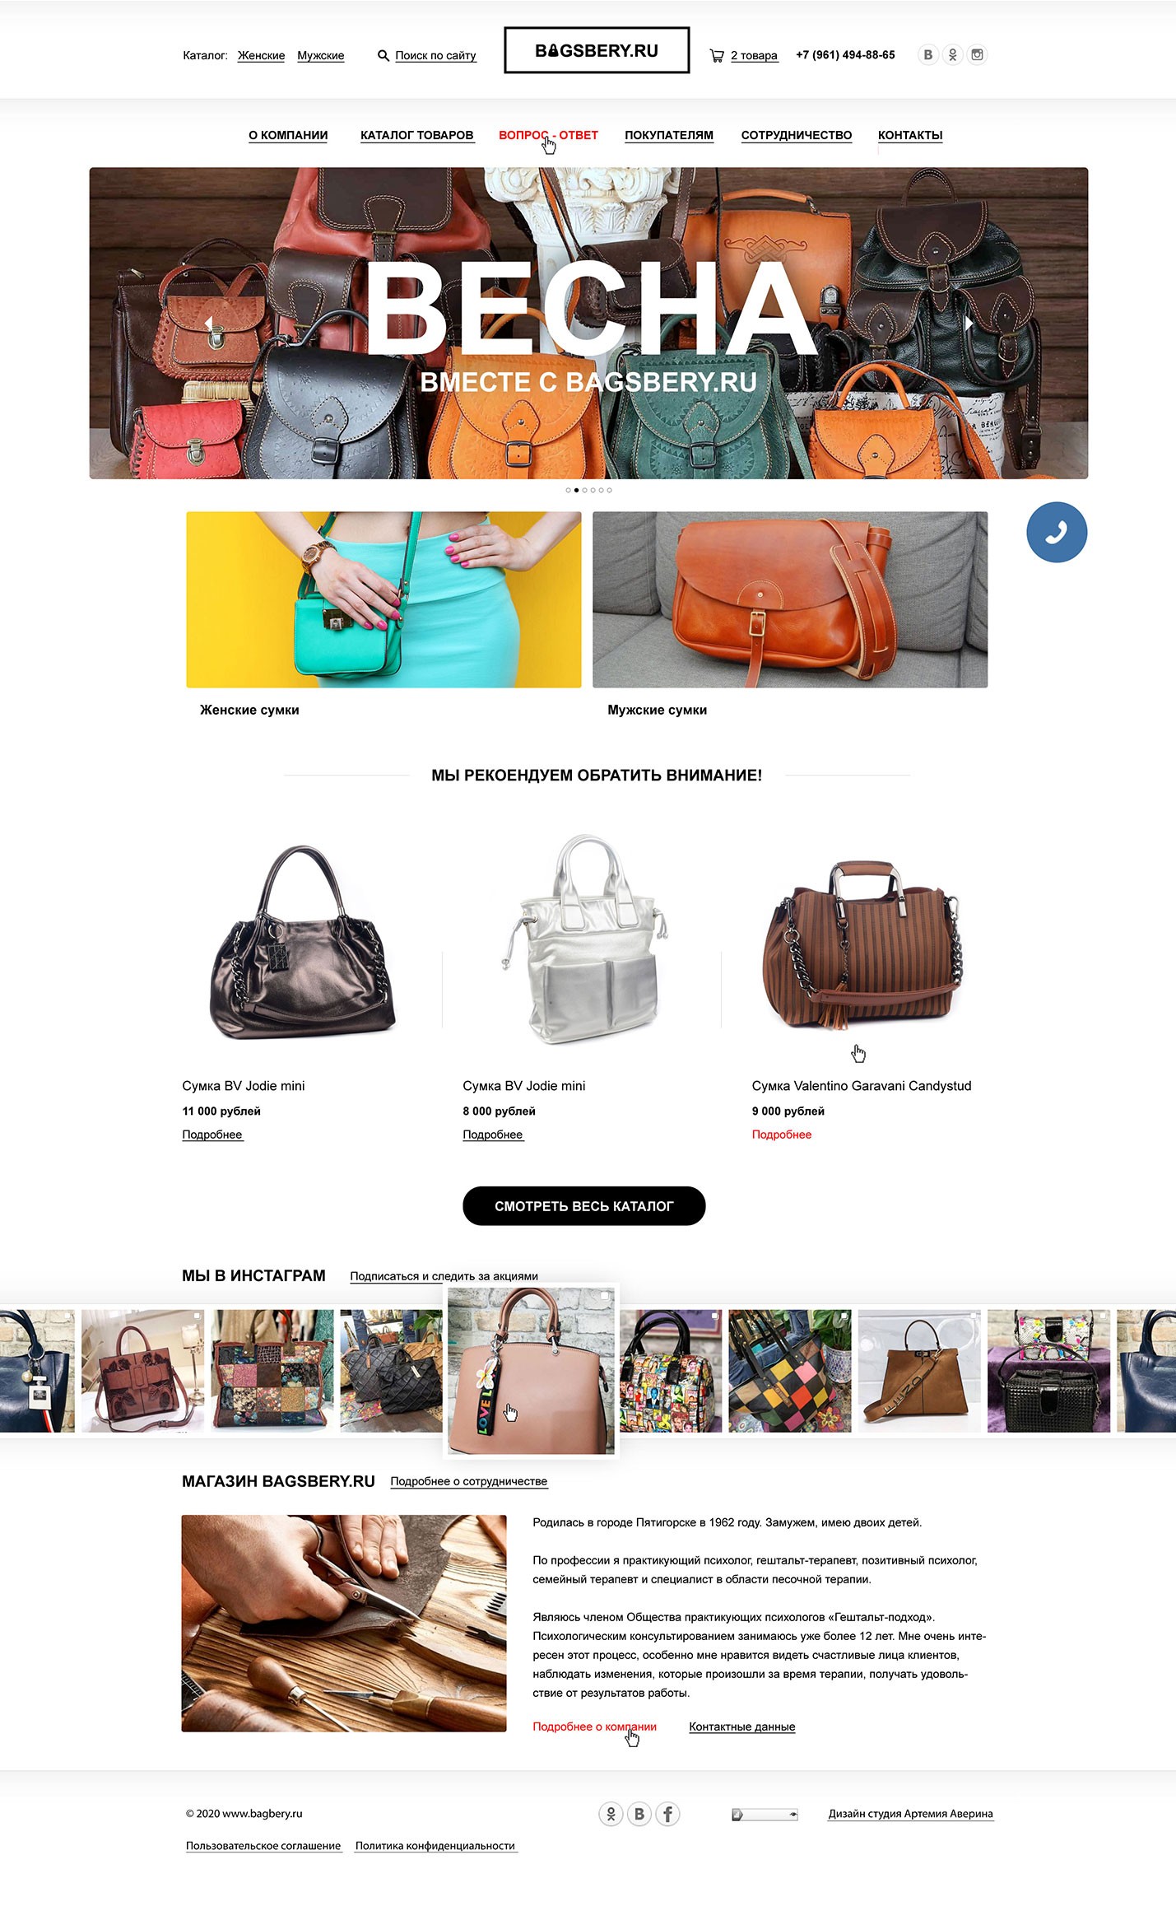Click the footer visit counter widget
Image resolution: width=1176 pixels, height=1920 pixels.
765,1815
